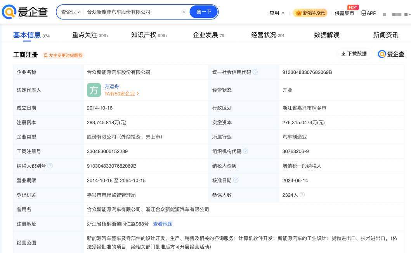411x253 pixels.
Task: Click the 下载数据 download button
Action: 354,54
